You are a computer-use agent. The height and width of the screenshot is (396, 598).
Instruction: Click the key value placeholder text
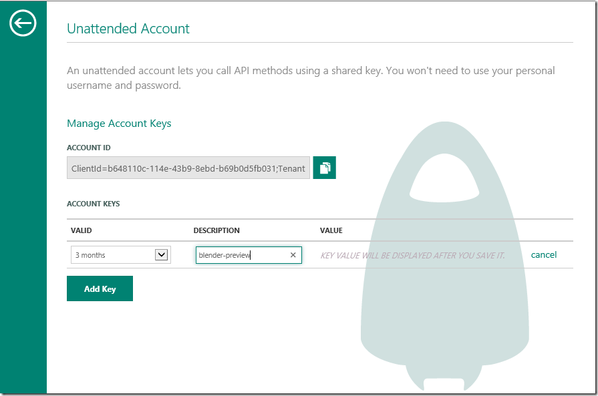point(412,255)
